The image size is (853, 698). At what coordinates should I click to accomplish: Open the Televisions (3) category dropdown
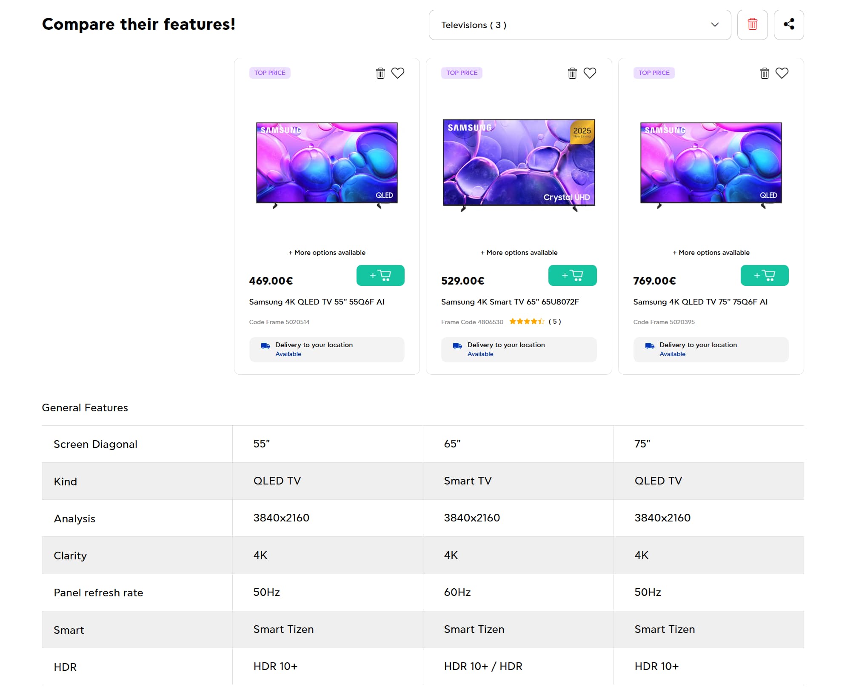click(579, 25)
